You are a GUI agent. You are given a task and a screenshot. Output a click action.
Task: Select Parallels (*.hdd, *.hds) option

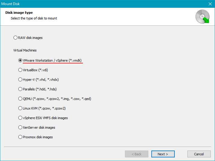pyautogui.click(x=38, y=89)
